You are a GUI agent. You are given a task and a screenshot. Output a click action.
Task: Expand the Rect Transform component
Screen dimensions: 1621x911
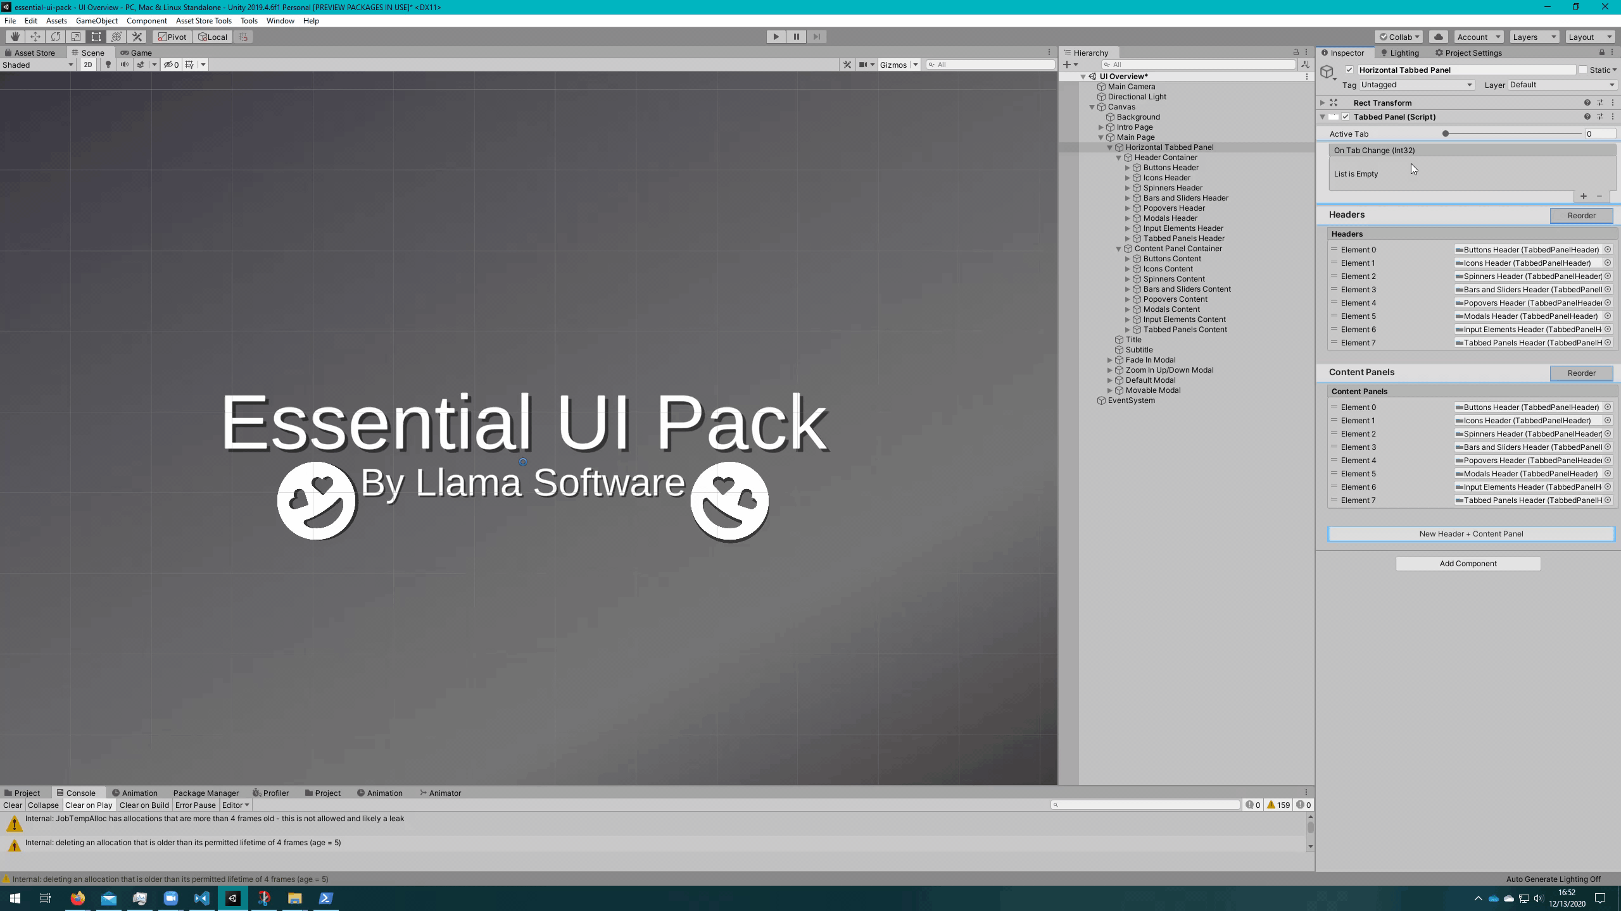(x=1322, y=102)
